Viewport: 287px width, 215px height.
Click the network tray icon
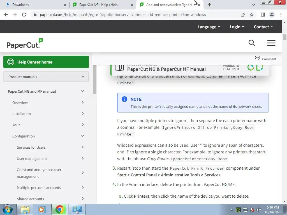pyautogui.click(x=245, y=210)
